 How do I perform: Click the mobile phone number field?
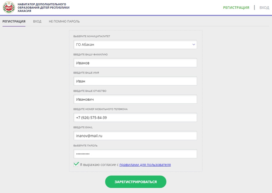(x=135, y=117)
